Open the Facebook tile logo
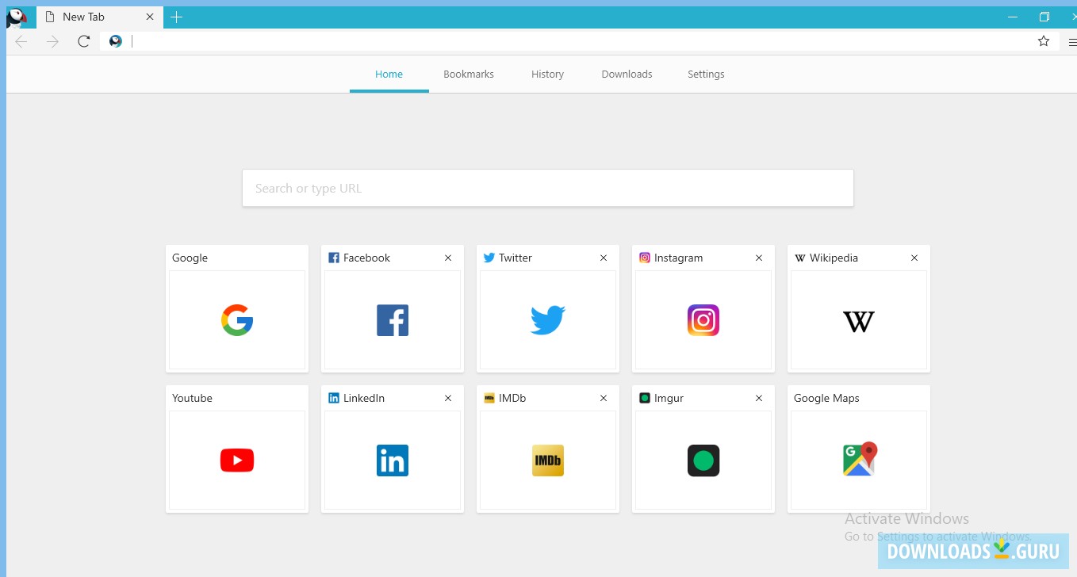 [393, 320]
